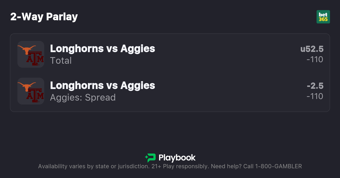Click the Longhorns logo in the Total leg
The image size is (340, 178).
(x=27, y=49)
